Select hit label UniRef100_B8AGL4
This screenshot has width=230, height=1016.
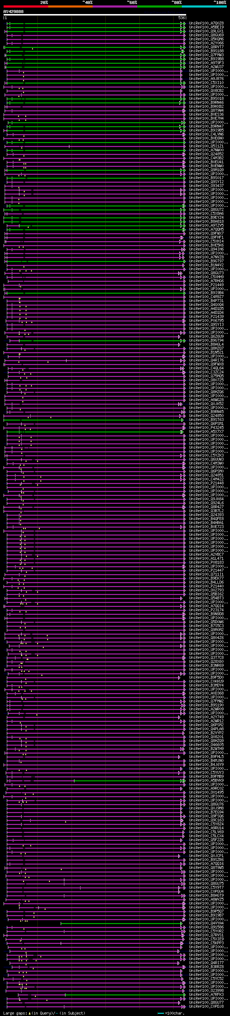[206, 344]
